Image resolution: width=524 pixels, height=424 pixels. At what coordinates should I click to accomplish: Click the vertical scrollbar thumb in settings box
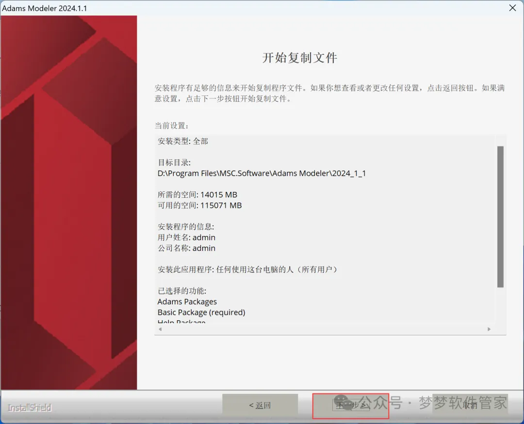click(x=500, y=217)
